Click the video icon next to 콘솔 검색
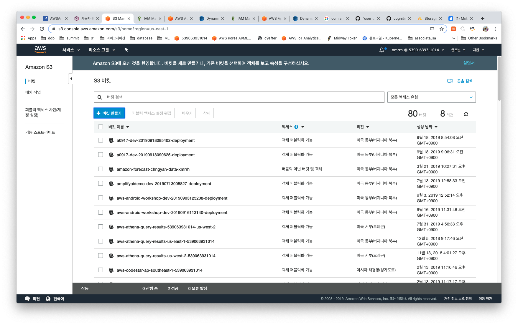This screenshot has height=325, width=518. pos(450,81)
